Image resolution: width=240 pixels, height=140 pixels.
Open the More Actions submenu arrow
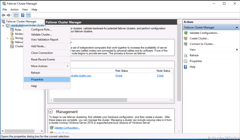tap(68, 66)
